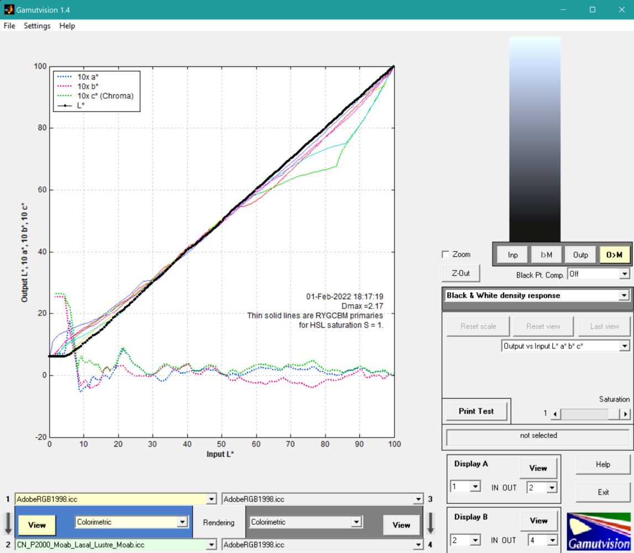Click the Print Test button
634x553 pixels.
(476, 411)
